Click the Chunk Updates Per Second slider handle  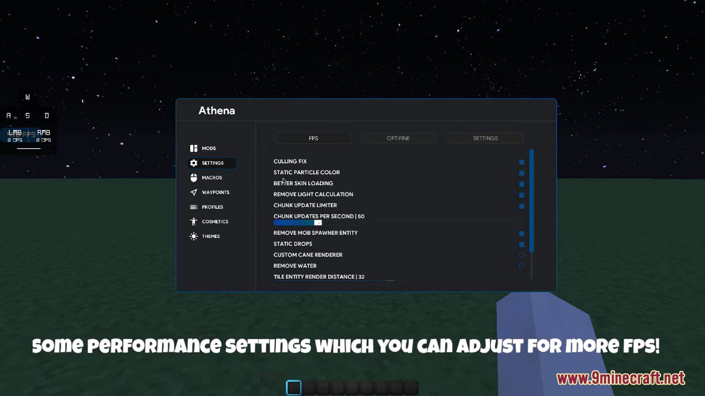(x=318, y=223)
